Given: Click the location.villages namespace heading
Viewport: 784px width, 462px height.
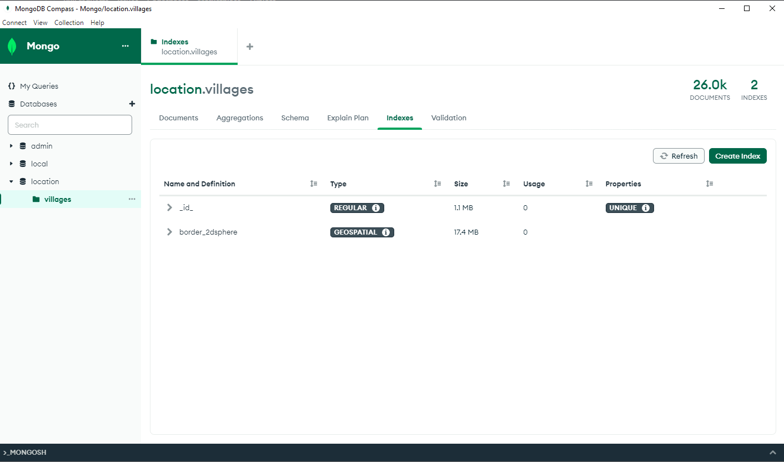Looking at the screenshot, I should point(202,89).
